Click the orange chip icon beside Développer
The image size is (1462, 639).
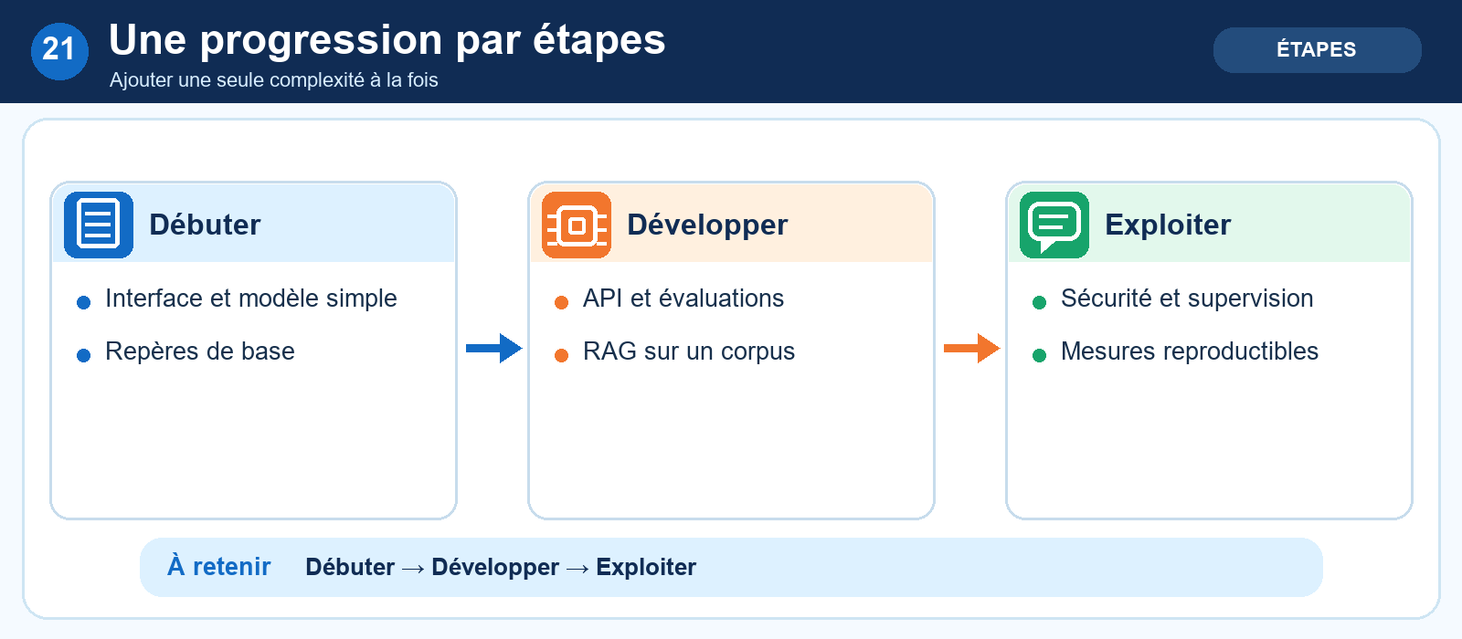point(577,225)
